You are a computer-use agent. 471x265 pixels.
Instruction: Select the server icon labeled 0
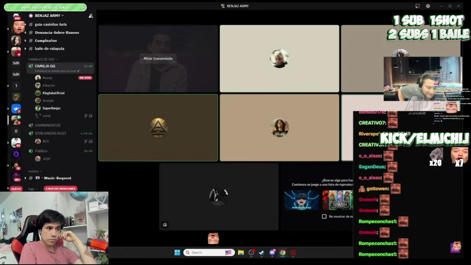click(x=16, y=131)
